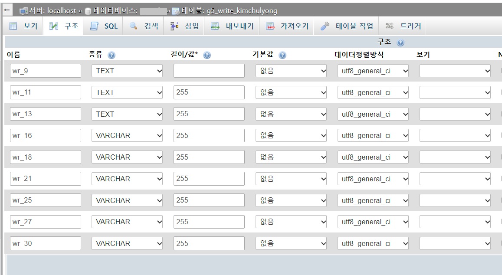Click the back arrow in breadcrumb bar

click(7, 10)
